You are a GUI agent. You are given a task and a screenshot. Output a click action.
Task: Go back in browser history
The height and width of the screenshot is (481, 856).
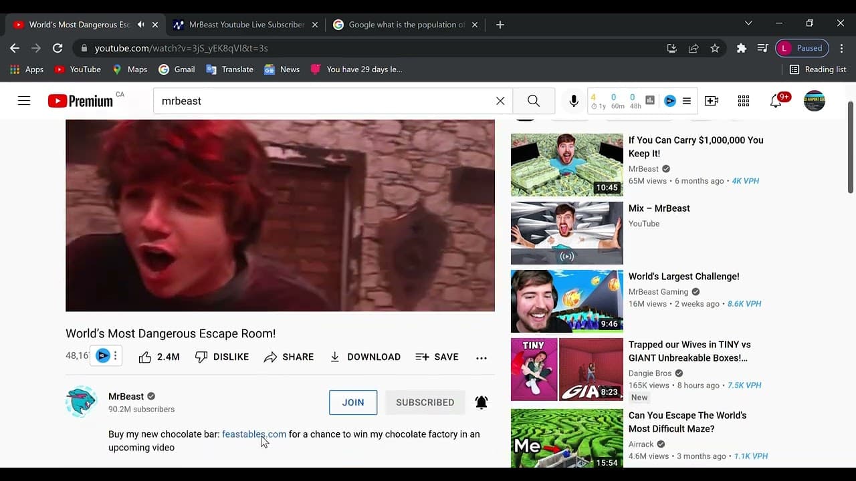[15, 48]
